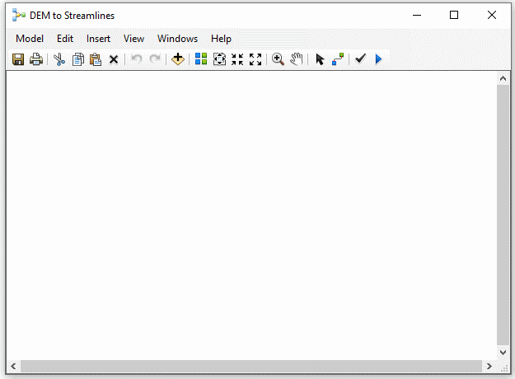Select the Pan hand tool
Screen dimensions: 515x379
coord(297,59)
